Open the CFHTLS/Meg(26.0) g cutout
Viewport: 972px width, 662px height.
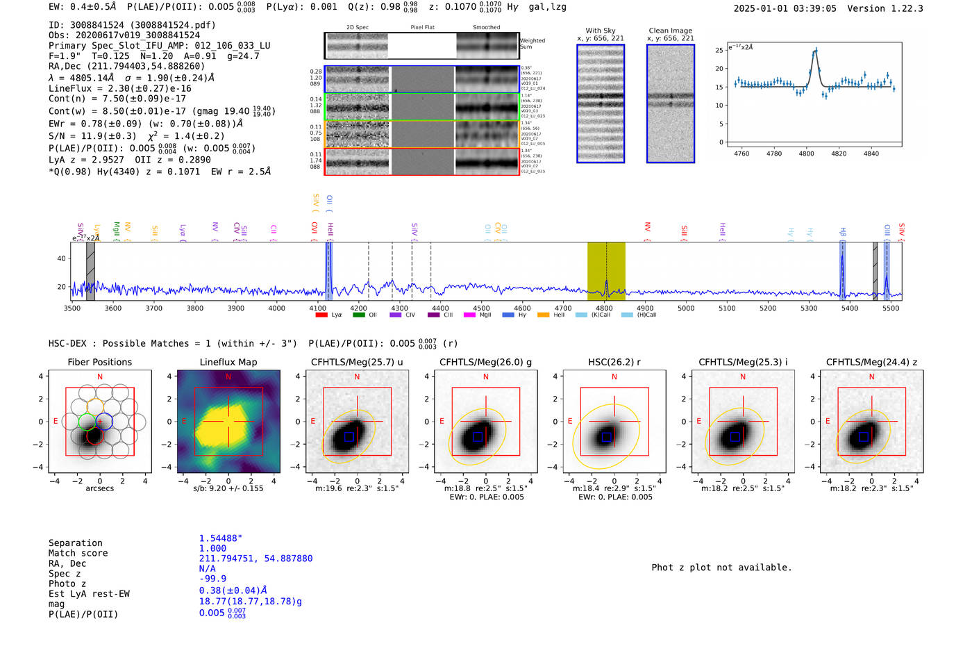tap(485, 422)
